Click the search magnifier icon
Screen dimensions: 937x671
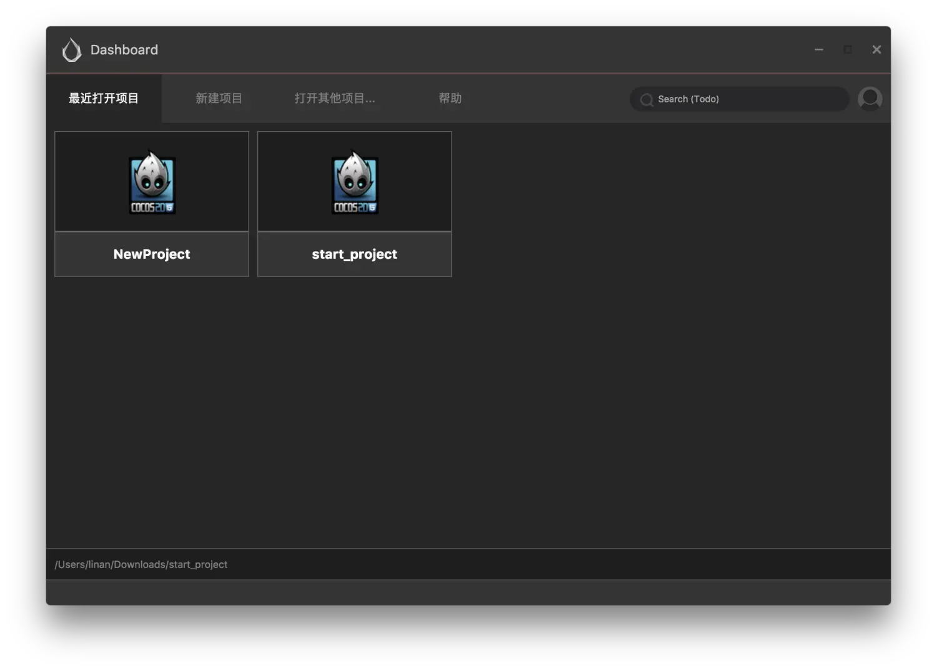pos(647,99)
